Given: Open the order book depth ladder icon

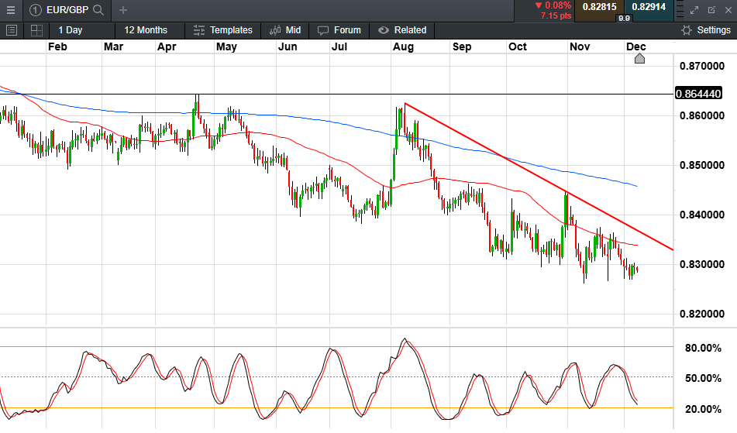Looking at the screenshot, I should 678,10.
